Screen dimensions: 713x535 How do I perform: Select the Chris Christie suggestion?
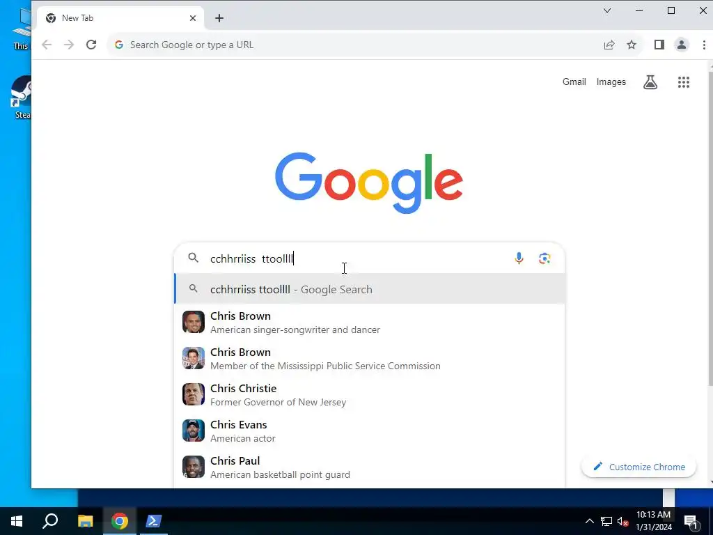(370, 394)
